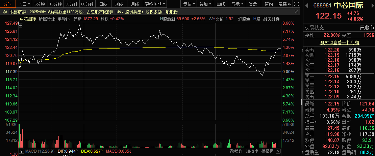
Task: Open the 竞价 dropdown
Action: [189, 4]
